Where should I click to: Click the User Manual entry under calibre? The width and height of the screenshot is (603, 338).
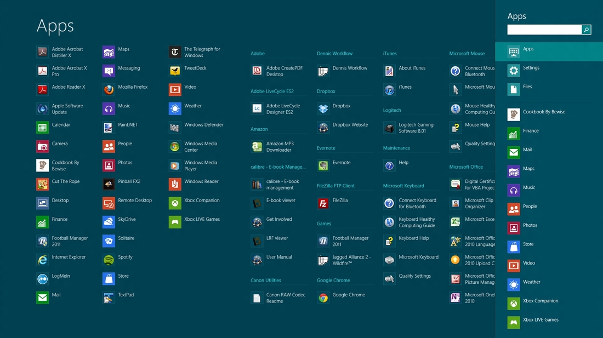[x=272, y=260]
